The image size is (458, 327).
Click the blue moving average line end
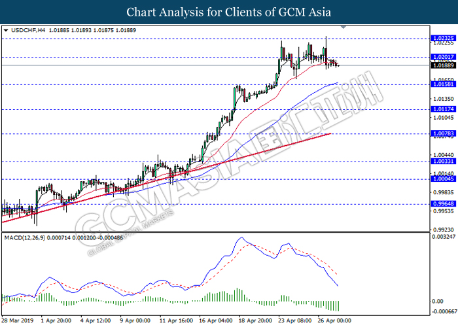[x=338, y=82]
